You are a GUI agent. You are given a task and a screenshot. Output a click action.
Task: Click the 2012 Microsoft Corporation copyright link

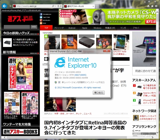[78, 88]
